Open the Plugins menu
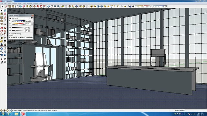This screenshot has width=207, height=116. coord(36,3)
